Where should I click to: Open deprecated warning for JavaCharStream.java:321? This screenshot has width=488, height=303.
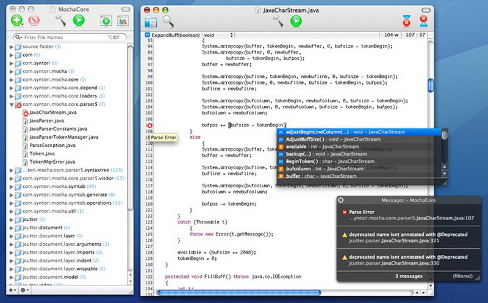point(409,237)
